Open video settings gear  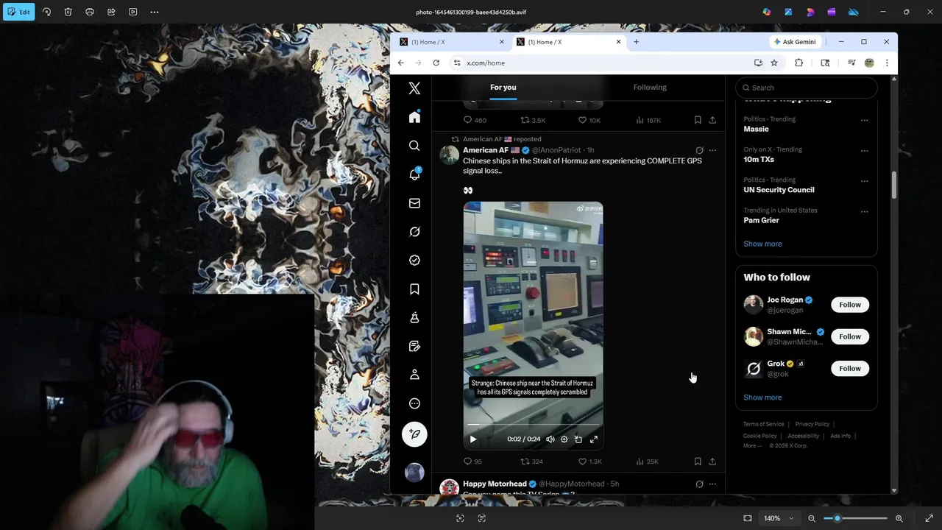pyautogui.click(x=564, y=439)
